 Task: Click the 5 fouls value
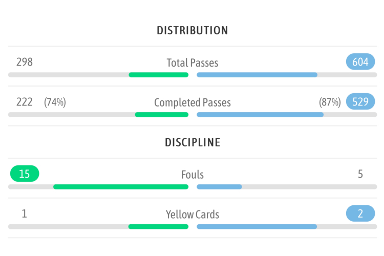click(360, 174)
